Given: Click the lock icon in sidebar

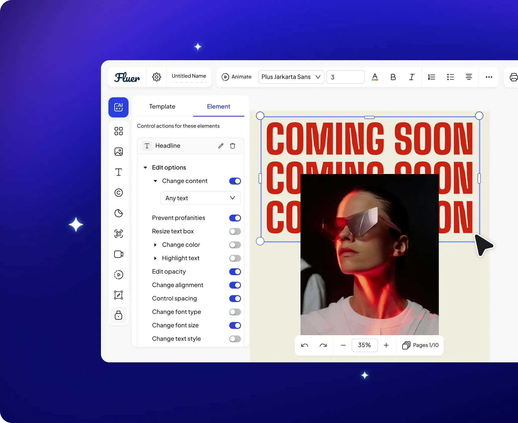Looking at the screenshot, I should [x=119, y=315].
